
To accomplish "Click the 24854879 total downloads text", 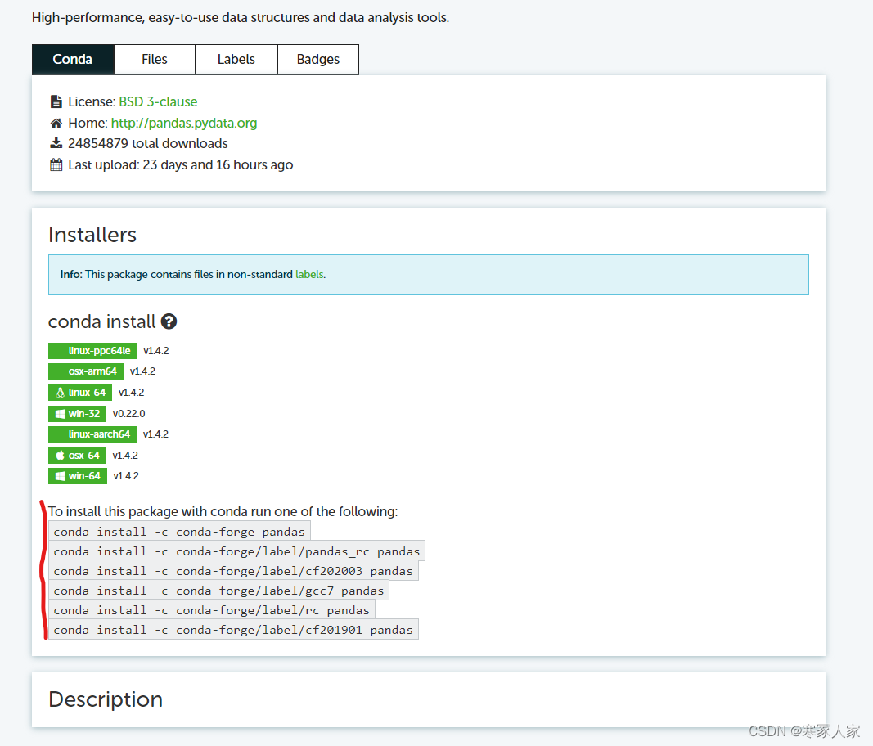I will click(x=147, y=144).
